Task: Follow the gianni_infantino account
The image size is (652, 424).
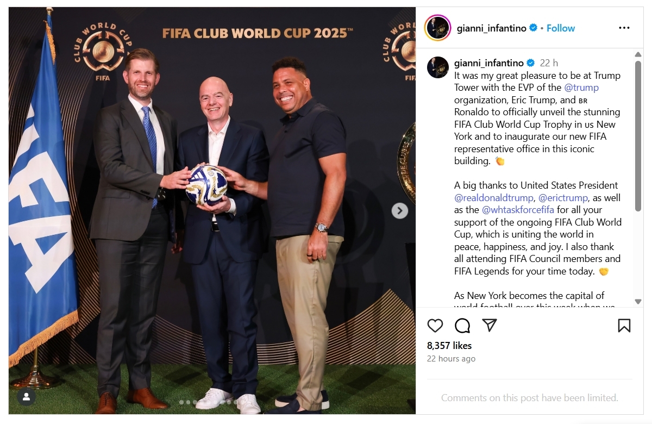Action: coord(561,28)
